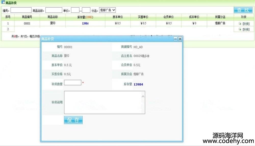
Task: Click the restock icon in row 2
Action: [240, 29]
